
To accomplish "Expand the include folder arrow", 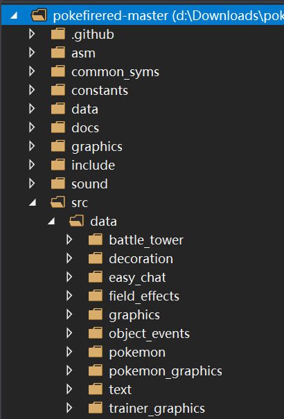I will tap(32, 165).
